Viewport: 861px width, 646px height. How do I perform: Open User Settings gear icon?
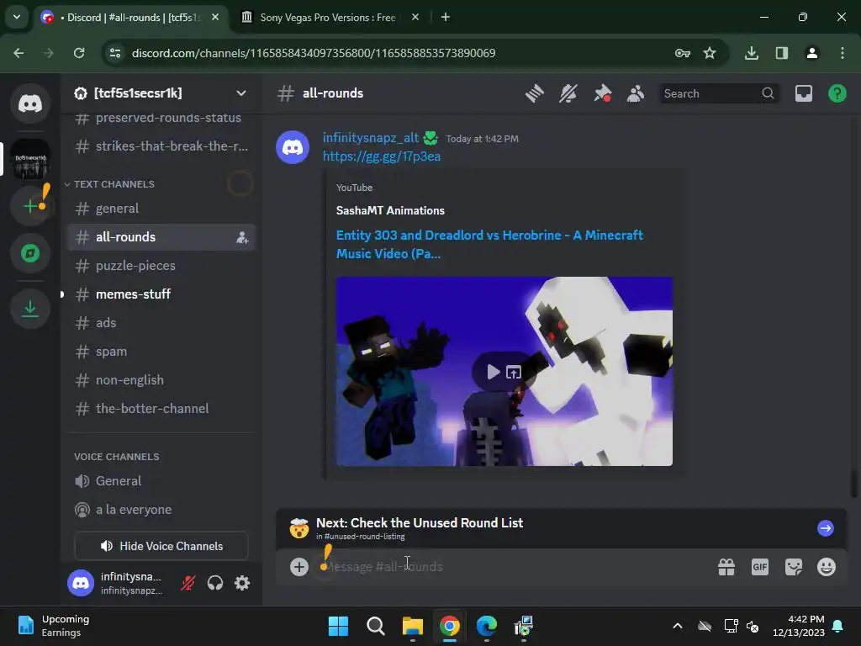point(242,583)
